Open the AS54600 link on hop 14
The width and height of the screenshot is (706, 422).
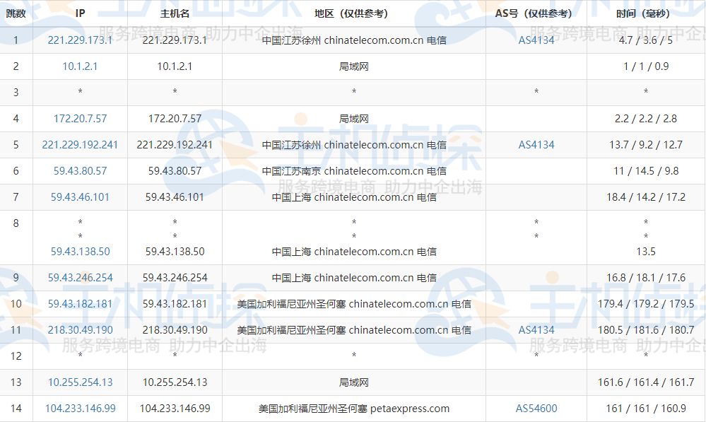pos(535,409)
